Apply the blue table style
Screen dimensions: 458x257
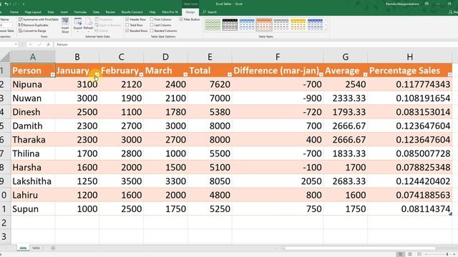(247, 25)
